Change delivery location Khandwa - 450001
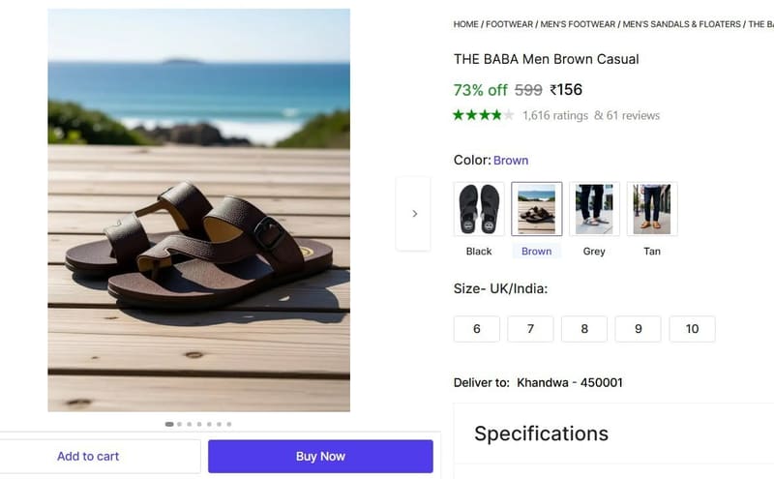Image resolution: width=774 pixels, height=479 pixels. [x=570, y=382]
